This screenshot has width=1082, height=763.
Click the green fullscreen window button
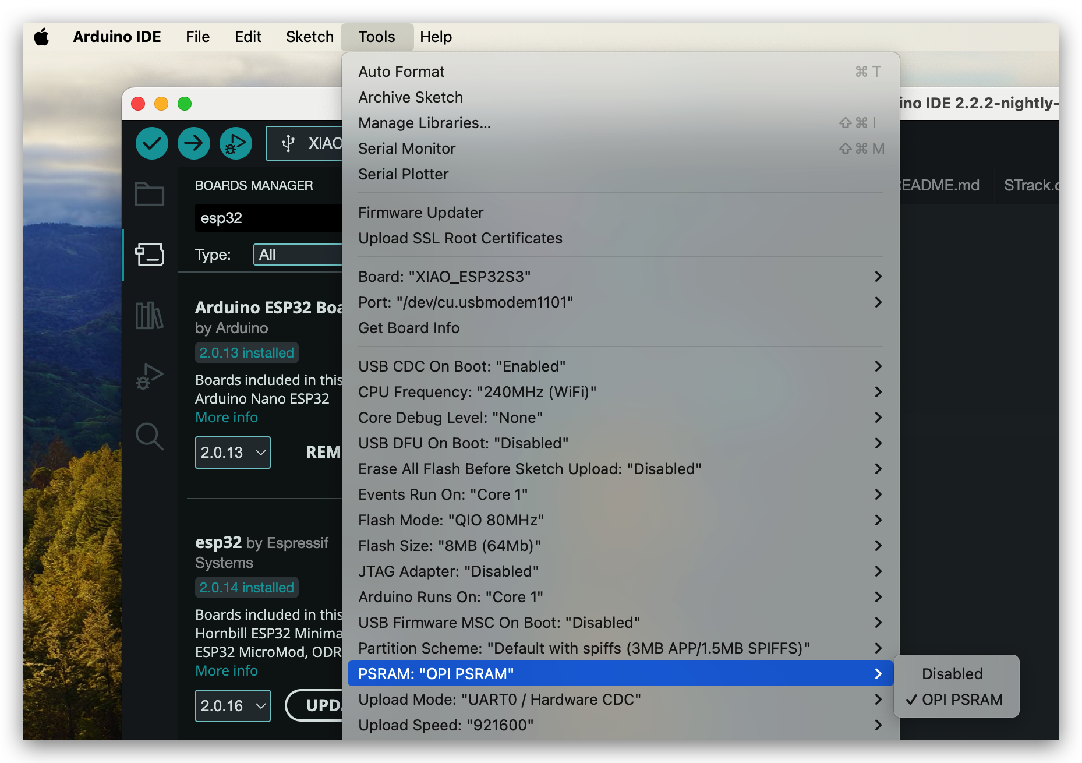185,104
